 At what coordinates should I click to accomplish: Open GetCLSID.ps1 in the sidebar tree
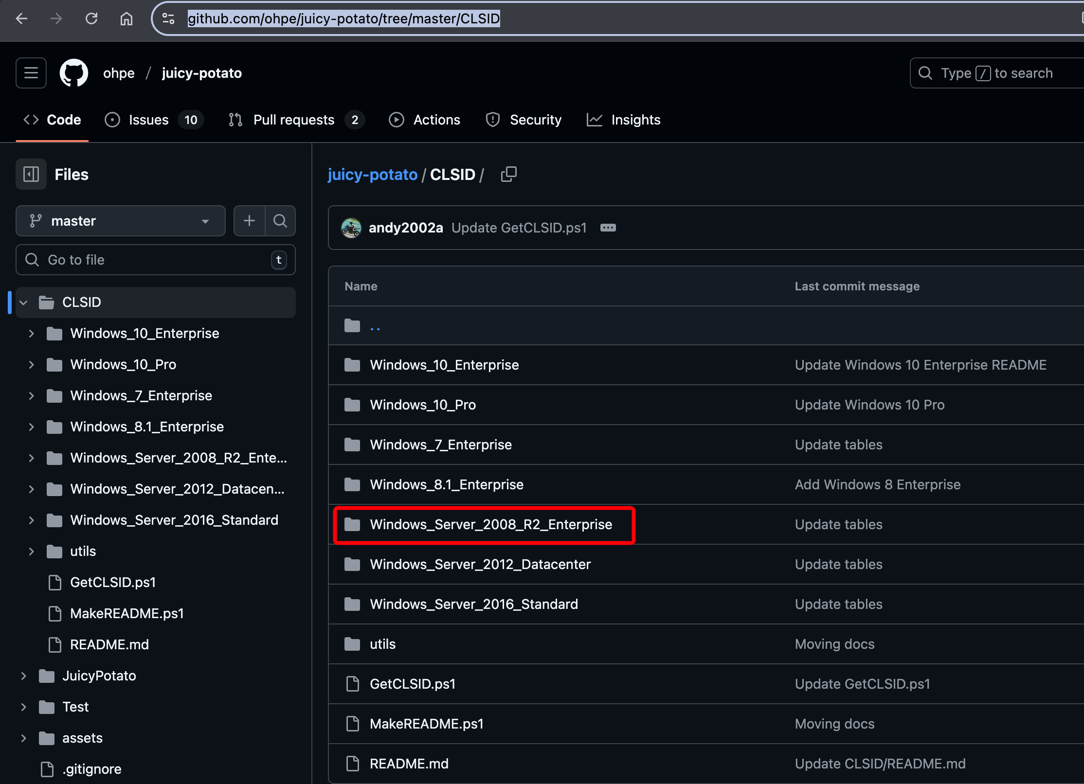[112, 583]
